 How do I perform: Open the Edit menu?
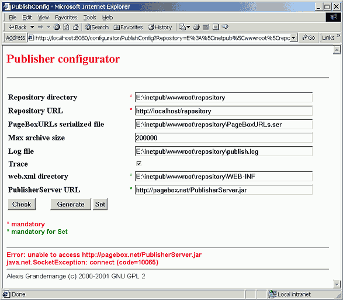(27, 18)
